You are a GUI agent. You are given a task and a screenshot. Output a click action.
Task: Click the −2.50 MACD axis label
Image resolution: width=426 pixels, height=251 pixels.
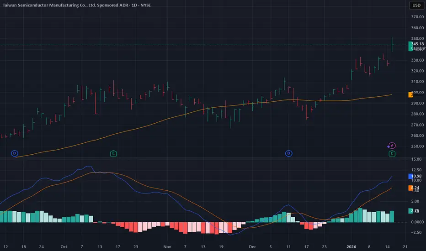[416, 232]
